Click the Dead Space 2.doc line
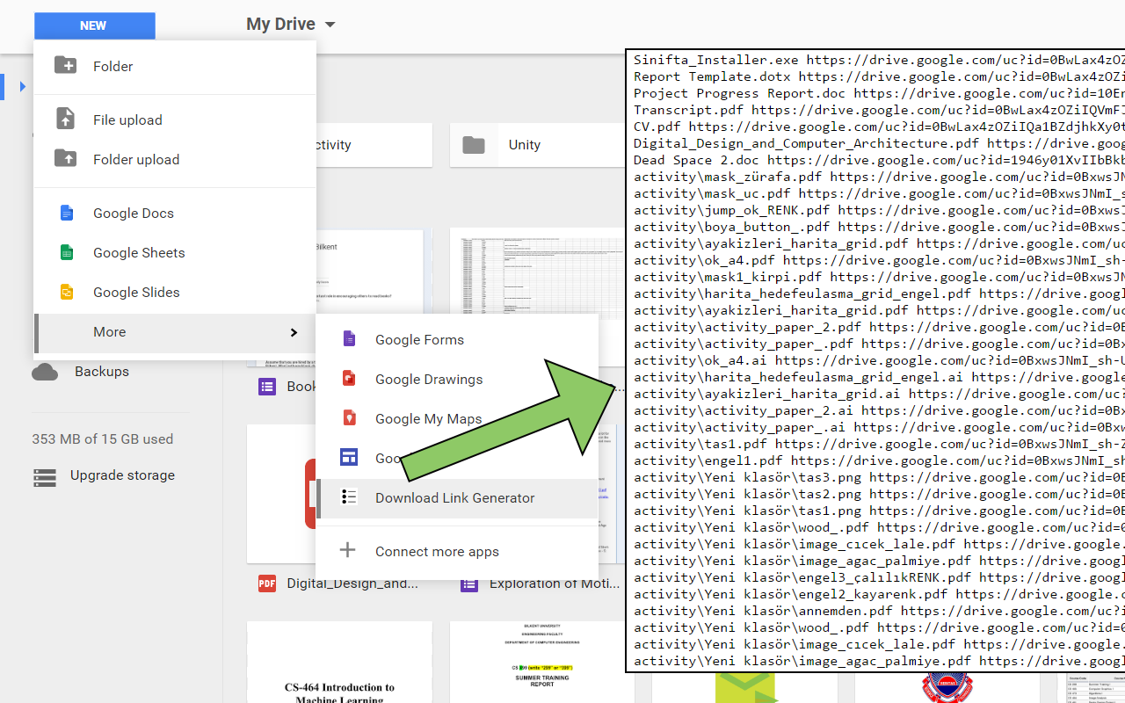The height and width of the screenshot is (703, 1125). (x=879, y=160)
